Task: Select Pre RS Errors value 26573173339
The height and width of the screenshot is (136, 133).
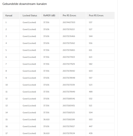Action: (69, 85)
